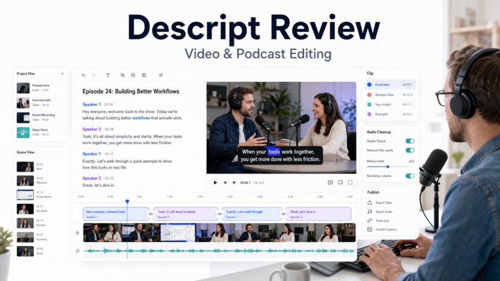This screenshot has width=500, height=281.
Task: Open the swap/settings arrows icon in the toolbar
Action: (x=160, y=75)
